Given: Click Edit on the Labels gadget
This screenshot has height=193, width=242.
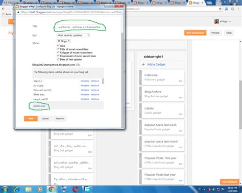Looking at the screenshot, I should 181,114.
